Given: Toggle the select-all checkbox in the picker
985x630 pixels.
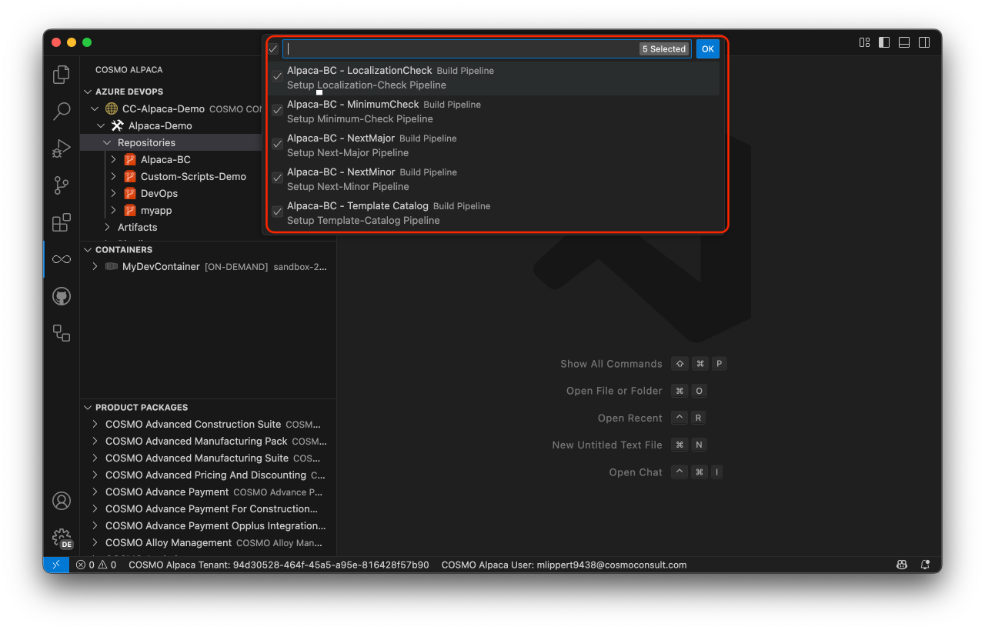Looking at the screenshot, I should [272, 48].
